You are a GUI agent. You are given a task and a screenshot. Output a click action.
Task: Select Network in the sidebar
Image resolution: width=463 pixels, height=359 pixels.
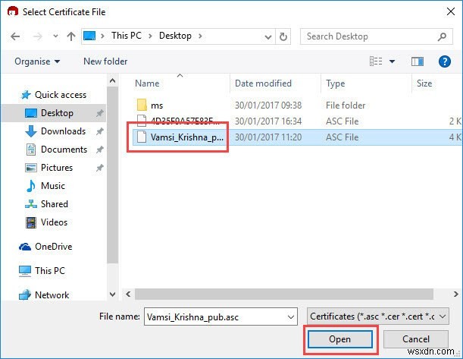coord(52,294)
